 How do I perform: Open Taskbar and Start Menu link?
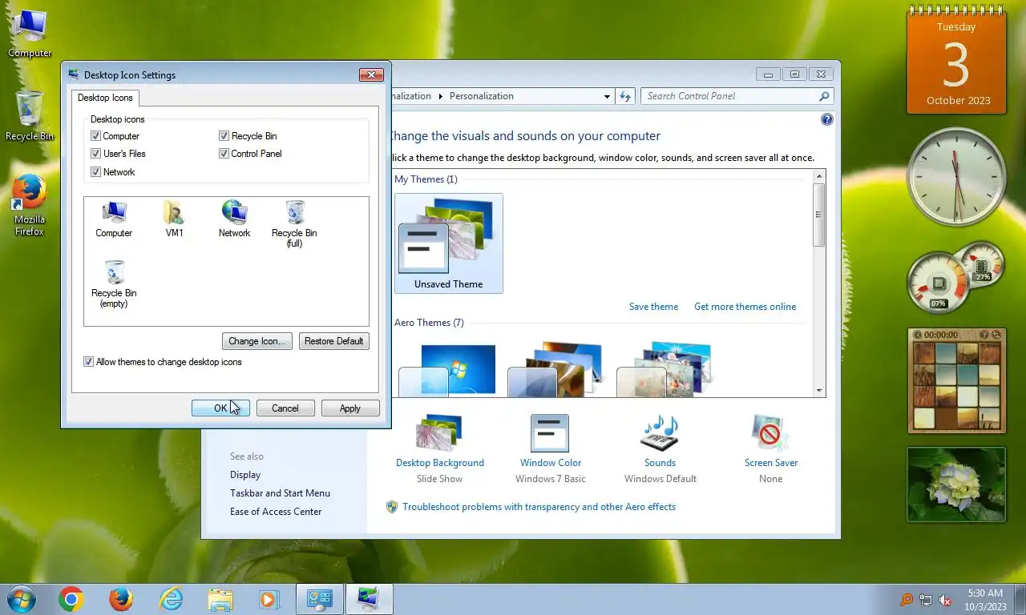point(280,493)
